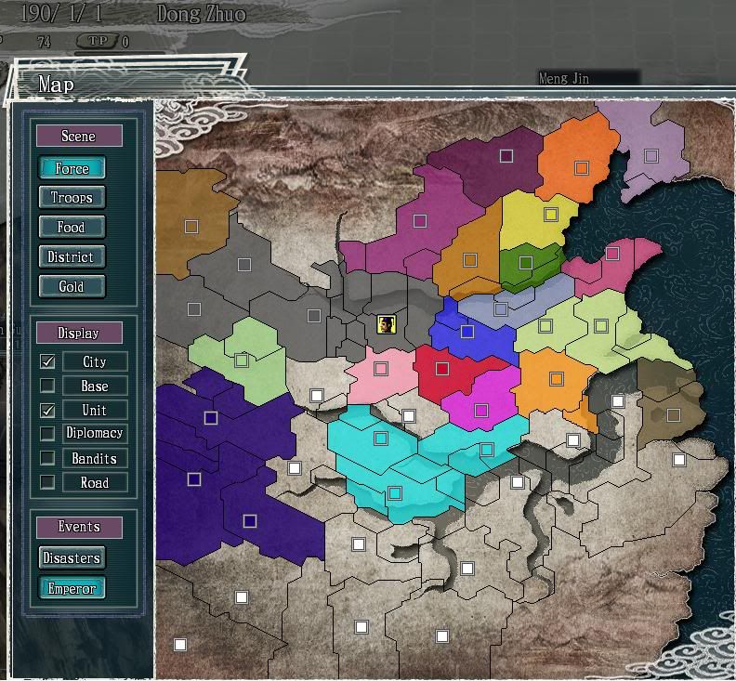736x681 pixels.
Task: Click the gray city nearest the brown territory
Action: 244,265
